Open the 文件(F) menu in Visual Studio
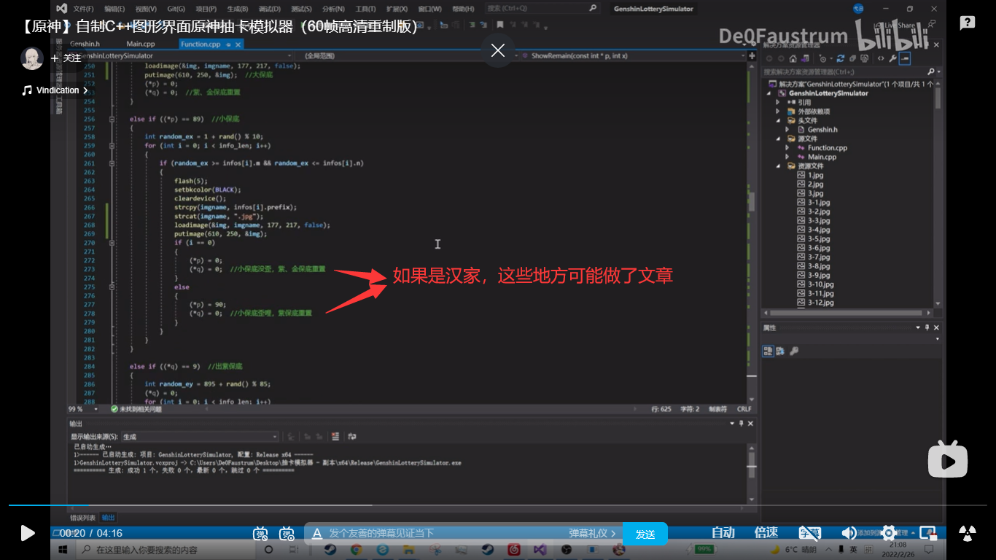Viewport: 996px width, 560px height. 83,9
